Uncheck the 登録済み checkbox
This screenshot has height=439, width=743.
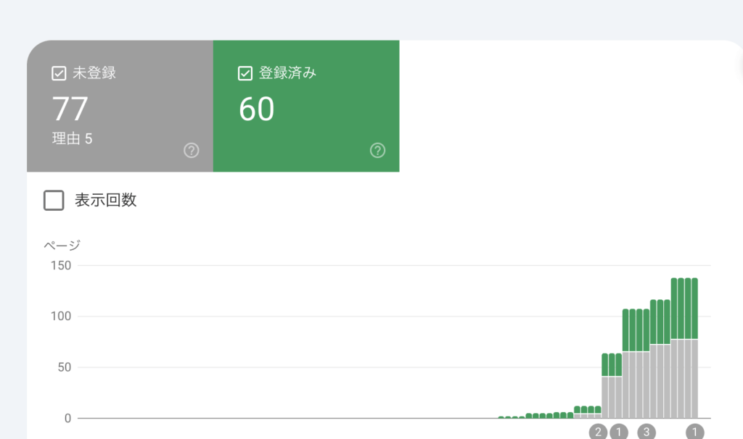point(245,73)
